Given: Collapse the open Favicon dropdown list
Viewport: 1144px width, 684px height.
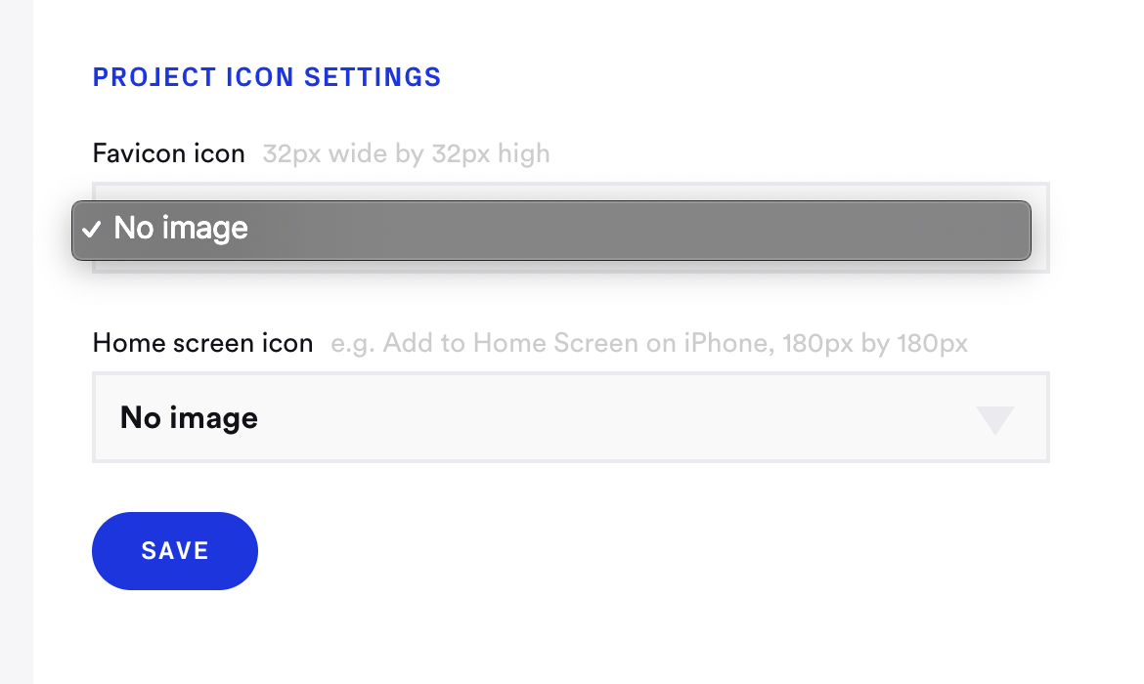Looking at the screenshot, I should click(552, 231).
